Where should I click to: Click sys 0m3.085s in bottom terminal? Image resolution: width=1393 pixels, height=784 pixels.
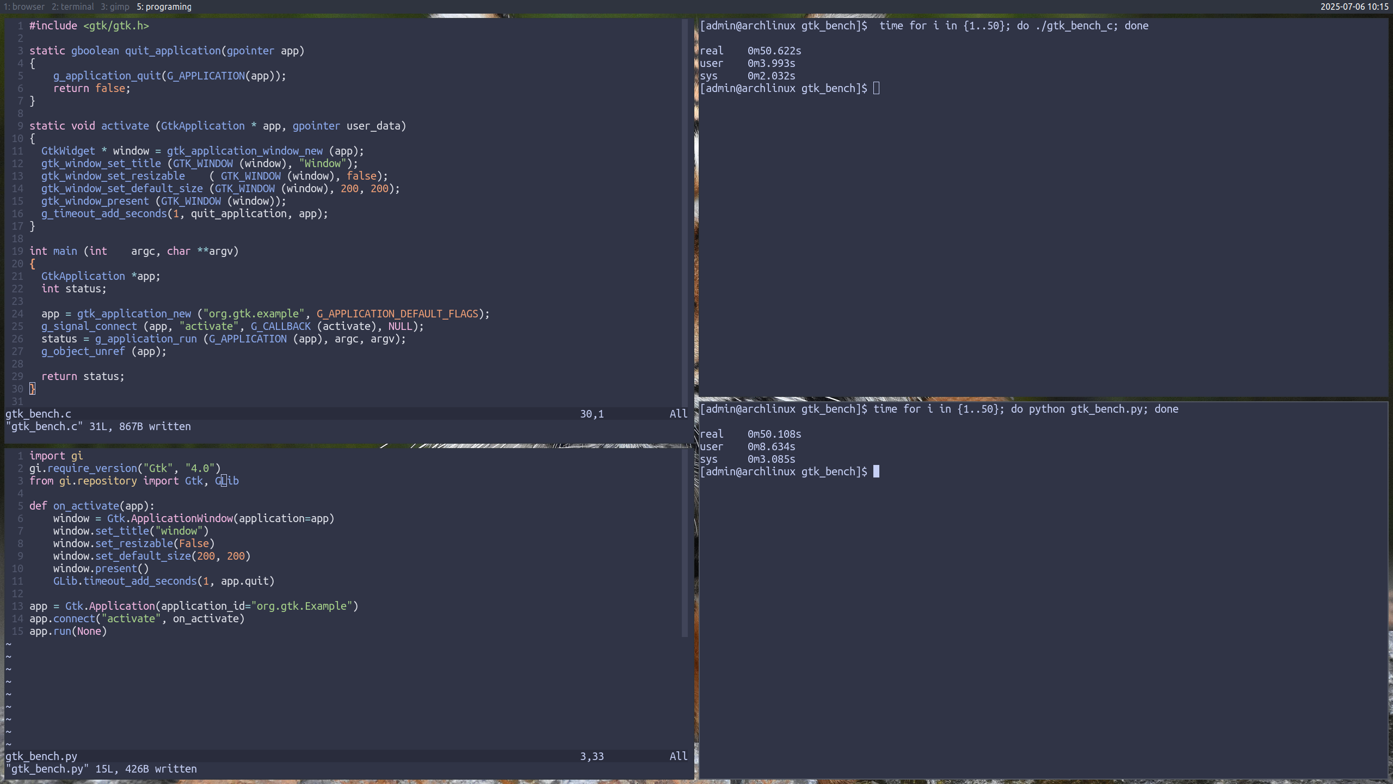(x=748, y=459)
